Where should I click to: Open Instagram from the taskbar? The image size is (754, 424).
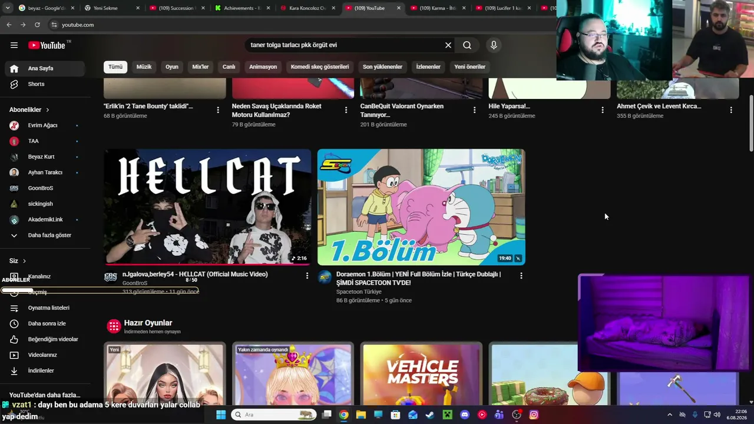tap(534, 415)
